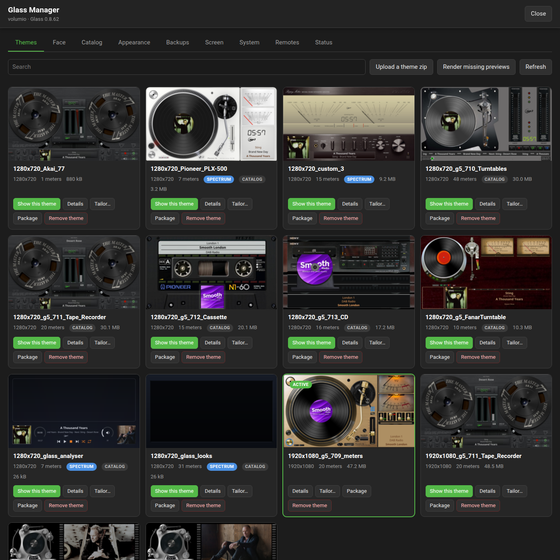Viewport: 560px width, 560px height.
Task: Open Details for g5_710_Turntables
Action: pyautogui.click(x=487, y=204)
